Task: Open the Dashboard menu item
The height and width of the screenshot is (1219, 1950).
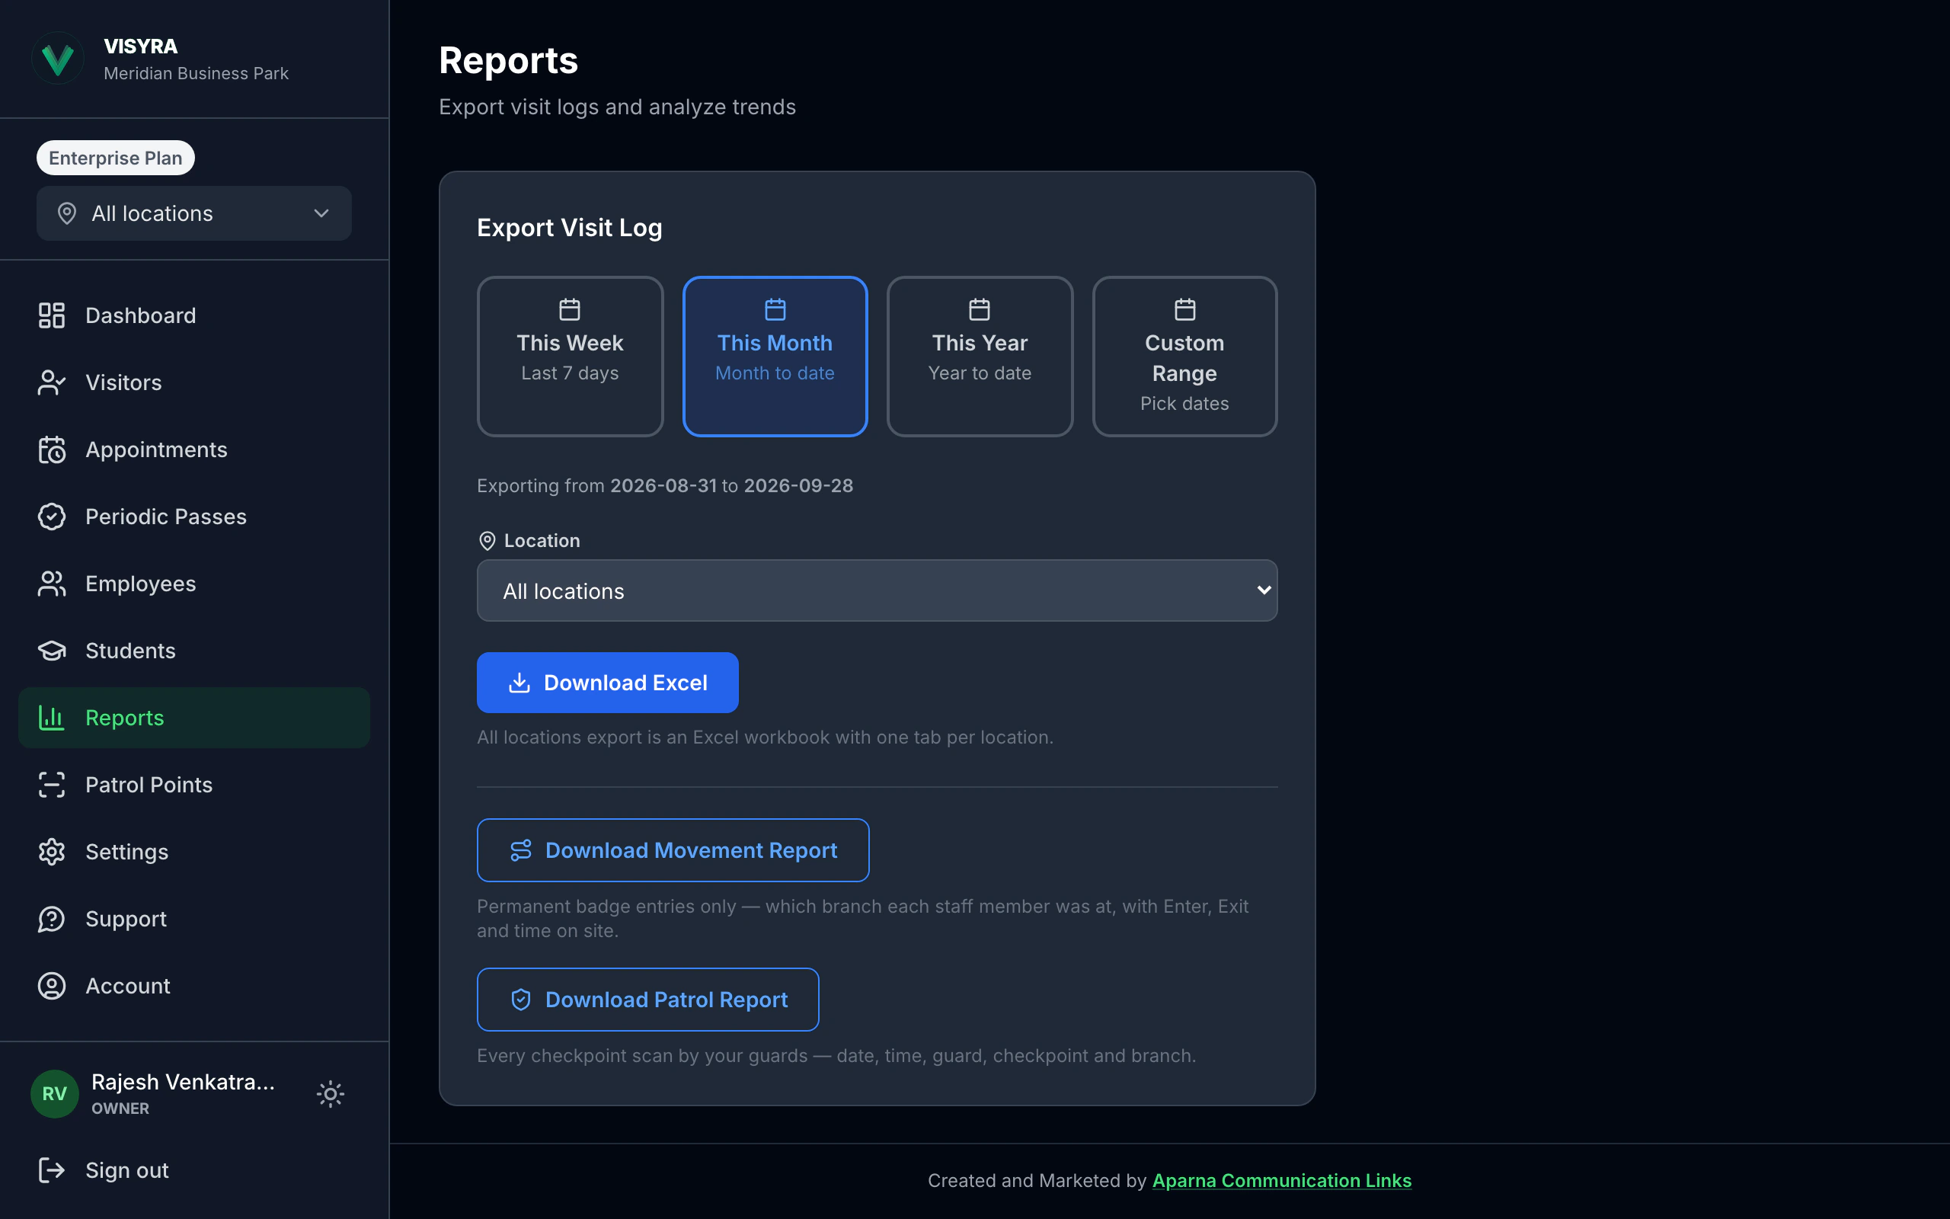Action: [x=194, y=315]
